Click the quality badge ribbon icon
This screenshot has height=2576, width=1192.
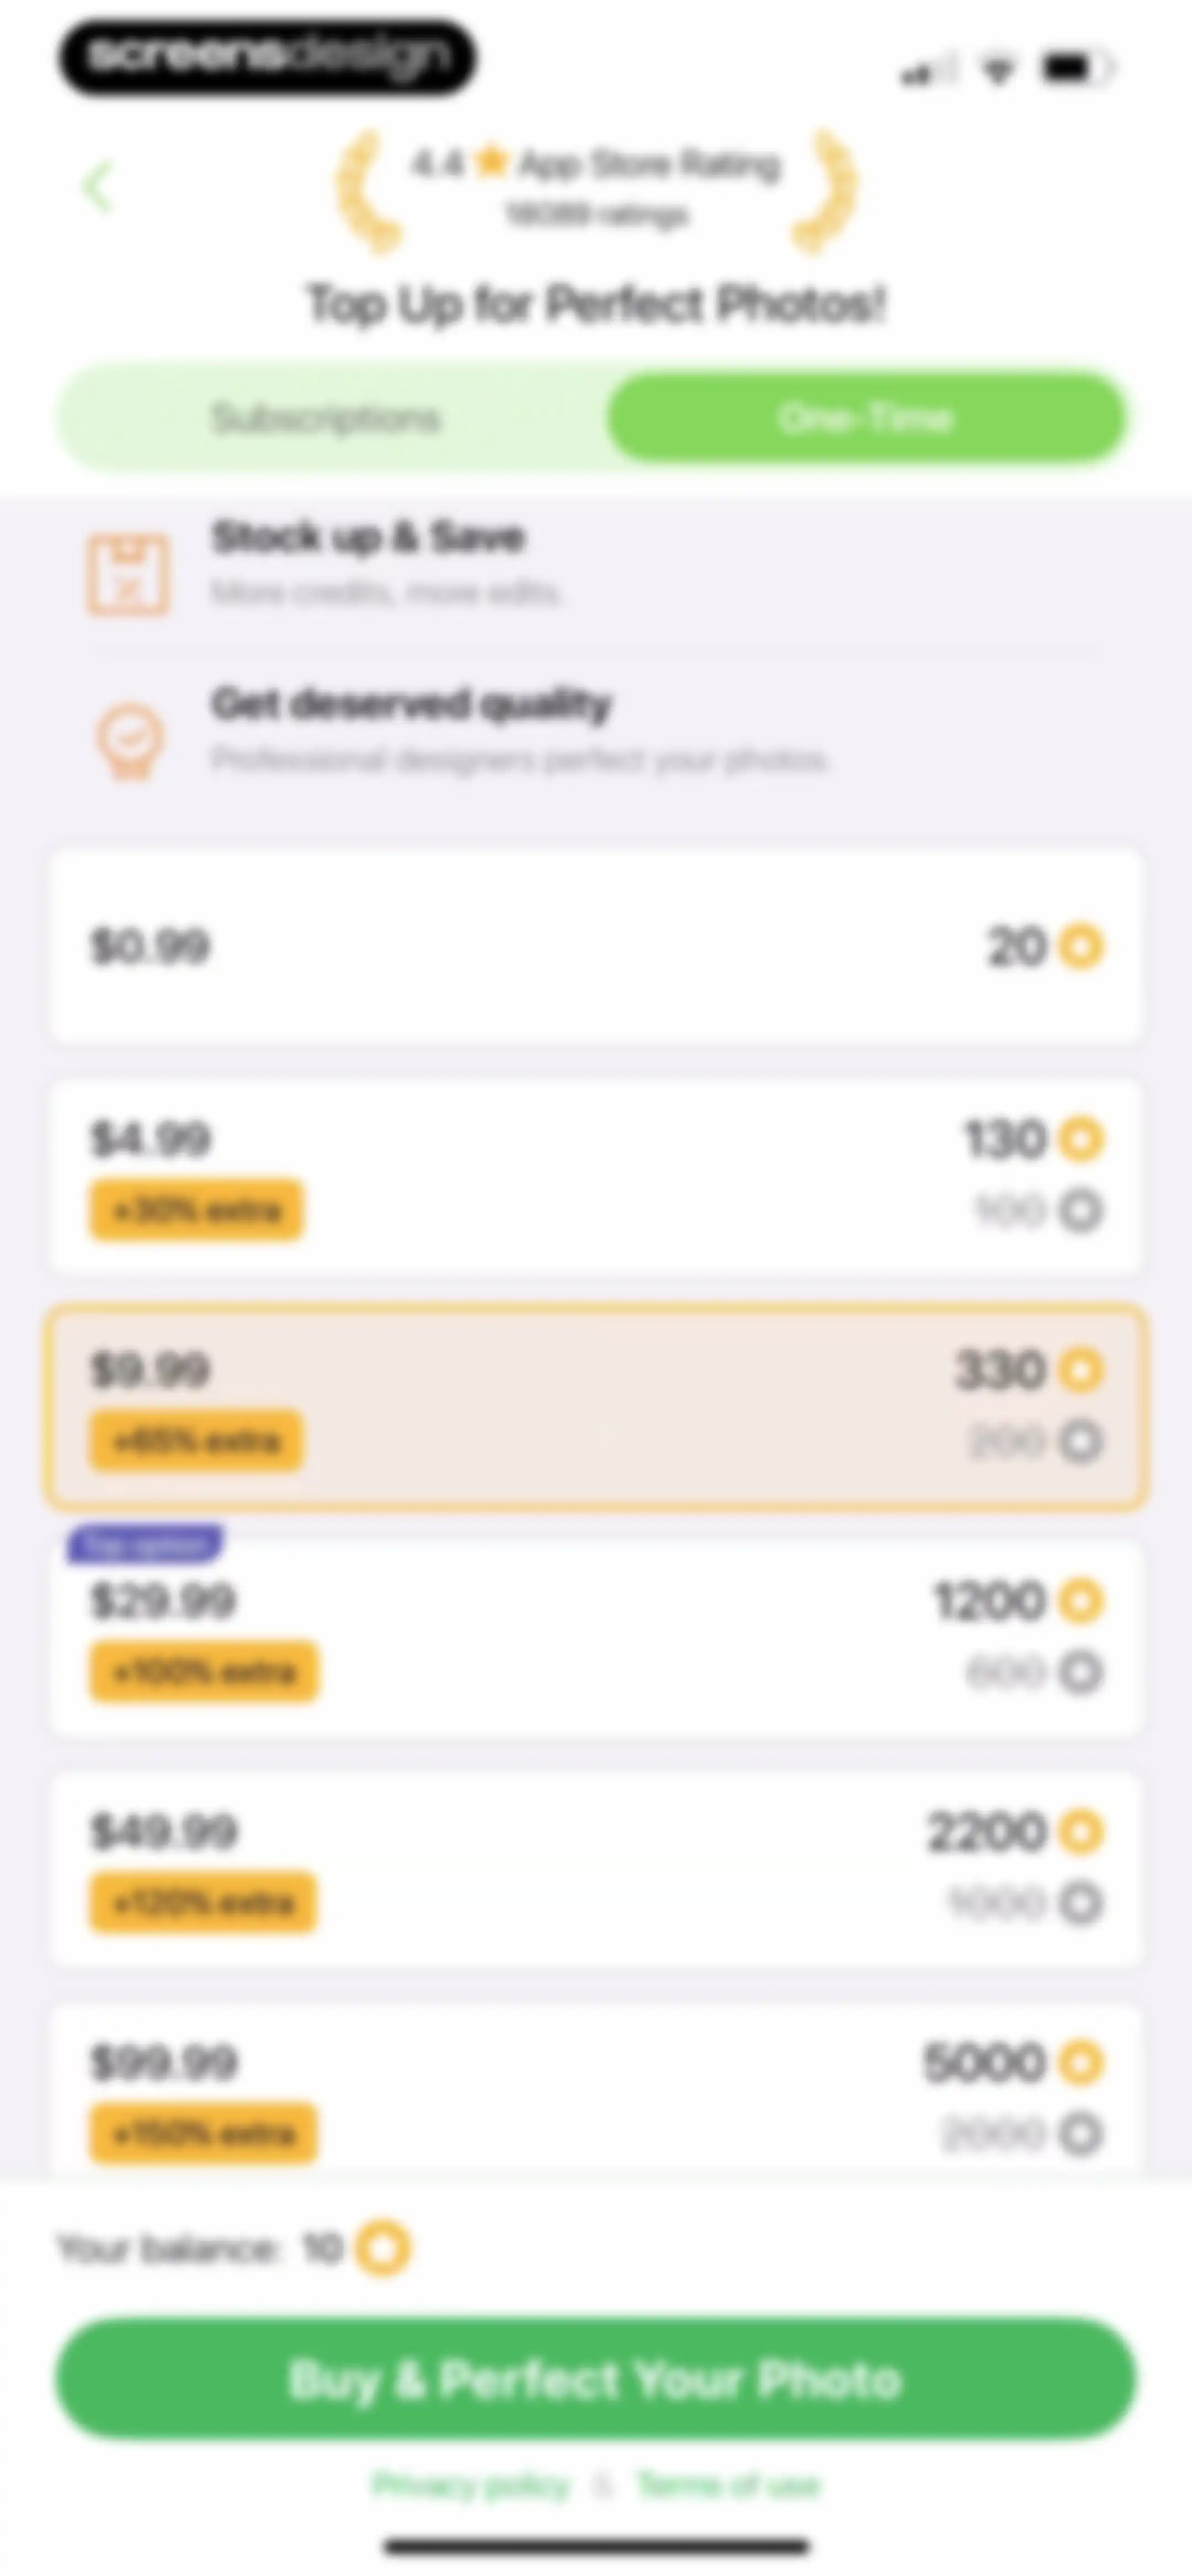point(129,741)
